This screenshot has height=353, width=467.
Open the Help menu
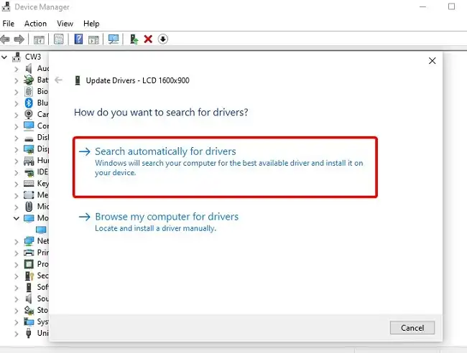tap(91, 24)
